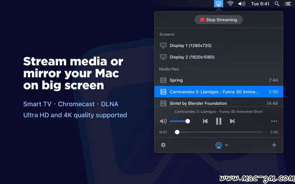Click the Stop Streaming button

[219, 20]
